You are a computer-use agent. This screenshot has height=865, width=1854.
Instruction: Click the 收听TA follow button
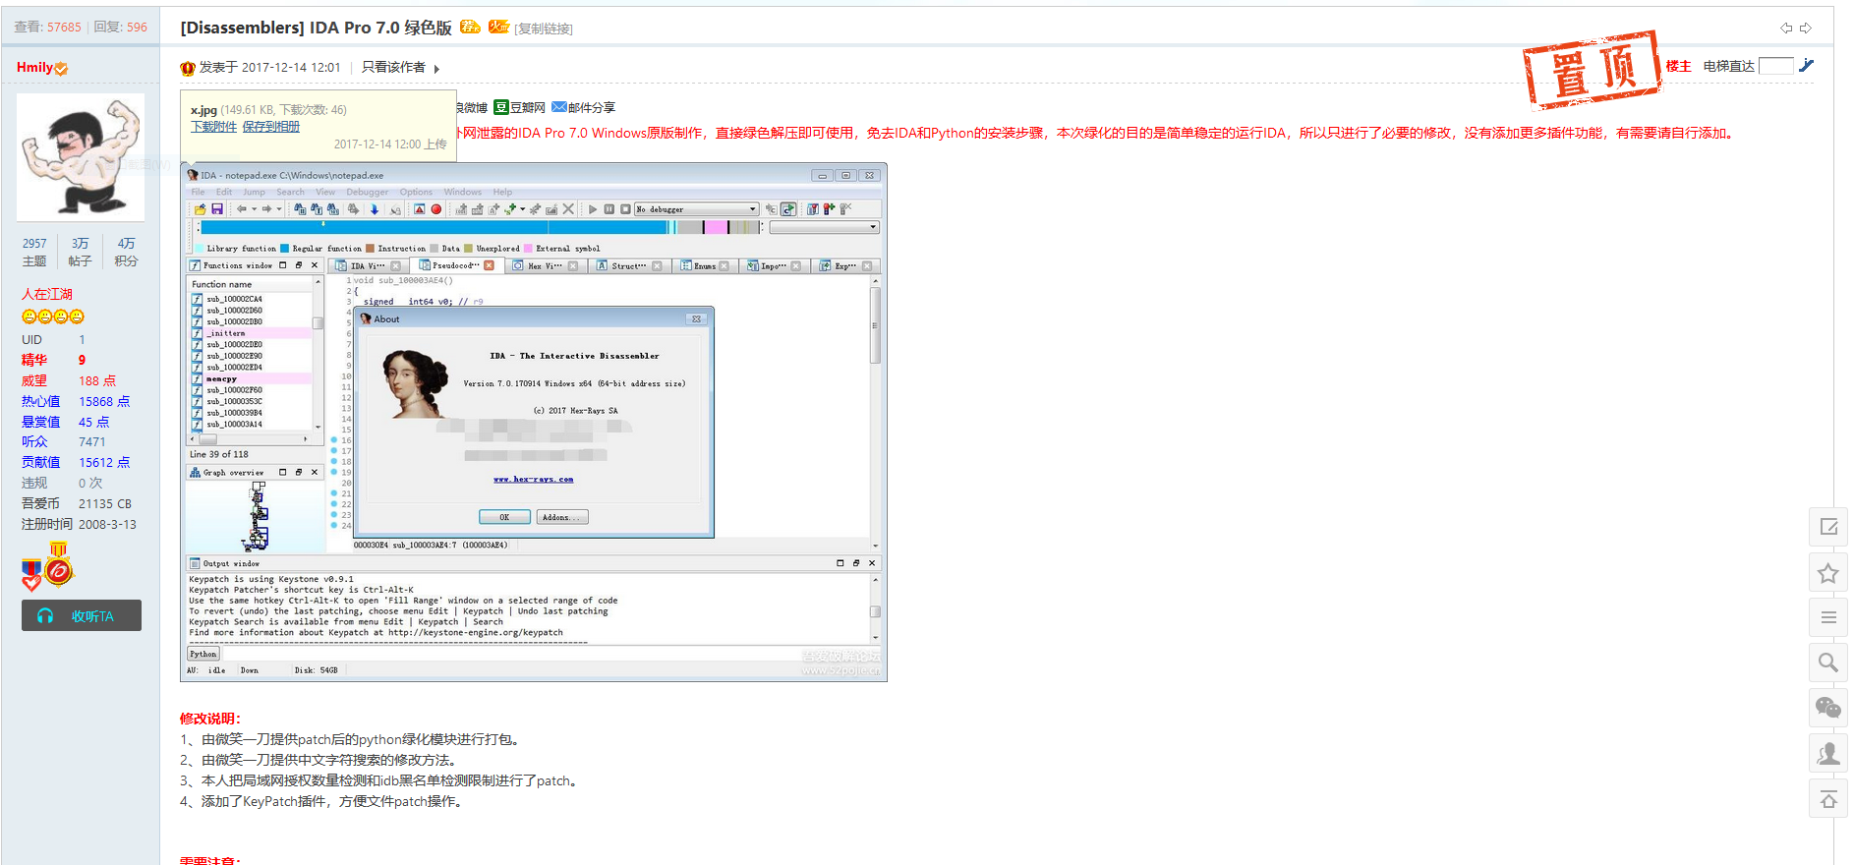[82, 615]
